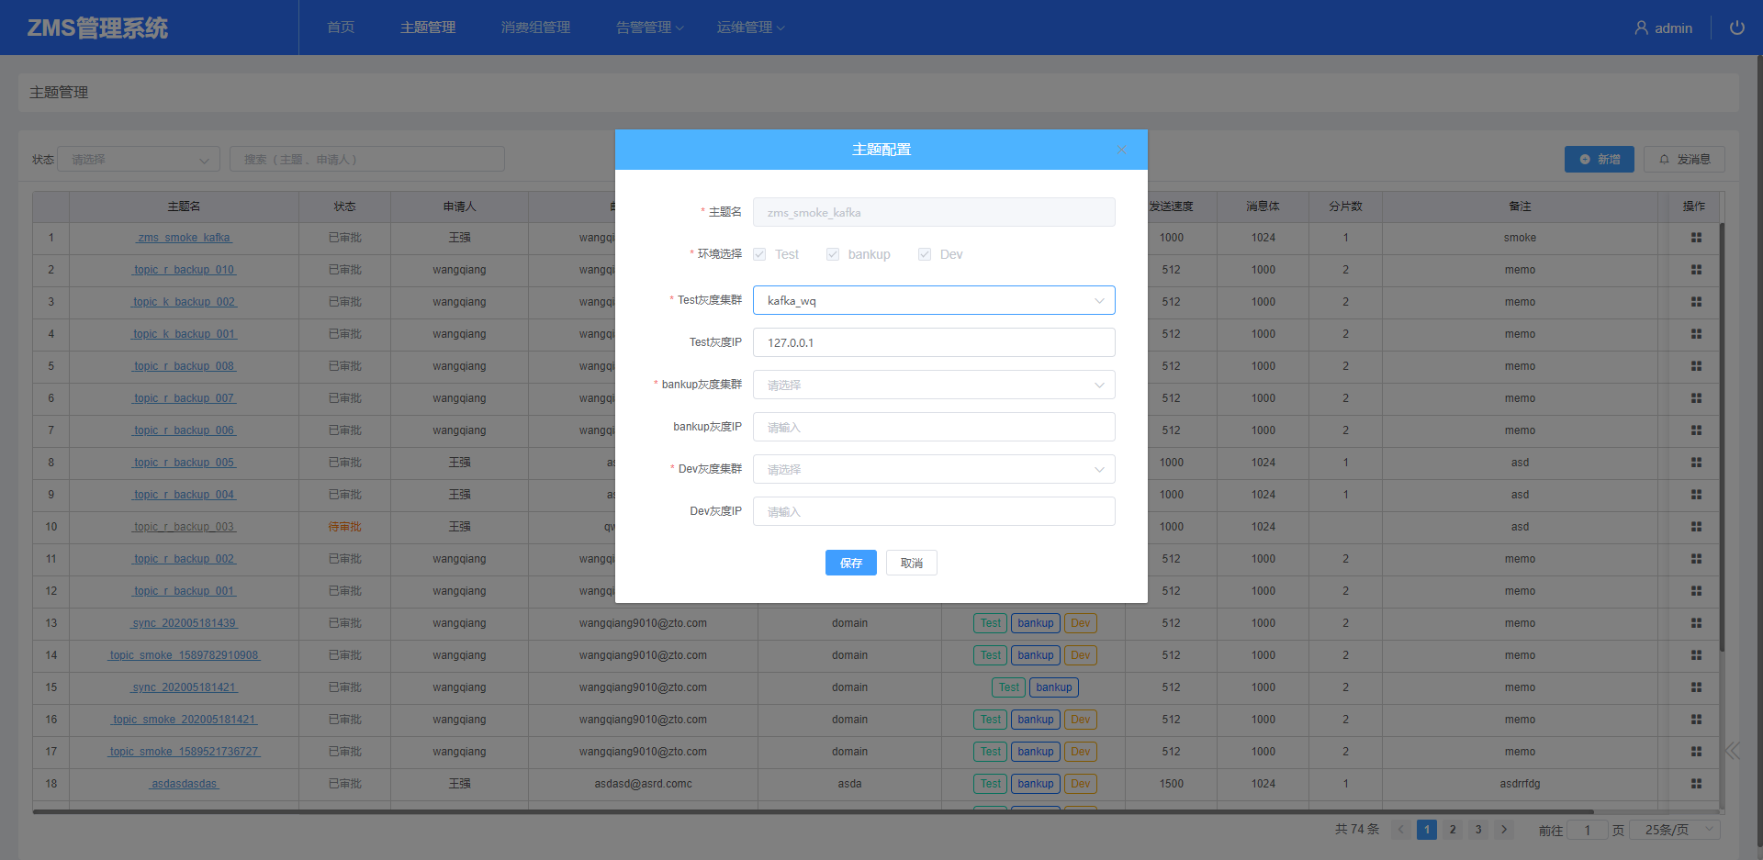Click bankup tag in sync_202005181421 row
Screen dimensions: 1763x860
coord(1054,687)
